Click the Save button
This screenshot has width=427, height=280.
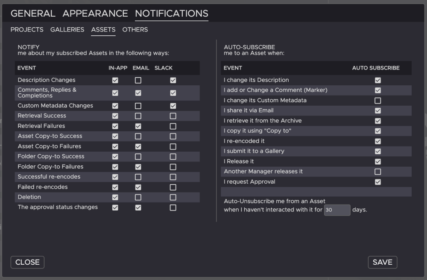tap(382, 262)
